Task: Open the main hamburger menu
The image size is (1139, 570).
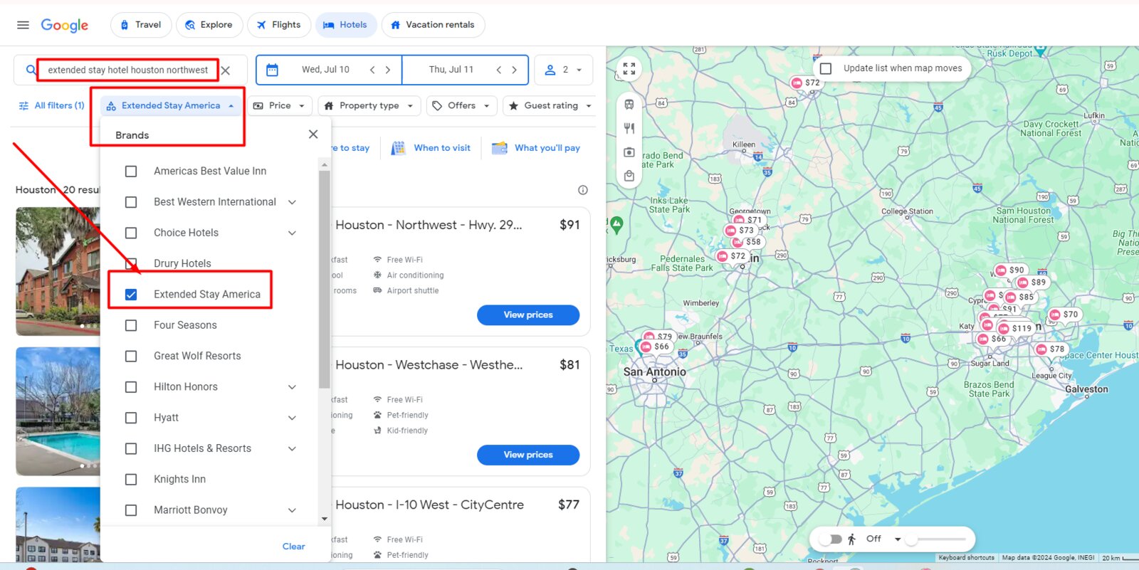Action: [23, 25]
